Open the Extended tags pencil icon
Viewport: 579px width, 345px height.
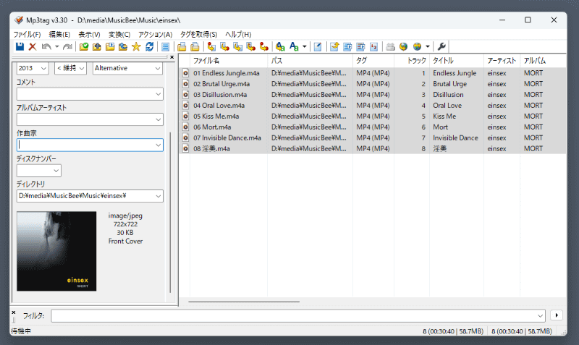318,46
